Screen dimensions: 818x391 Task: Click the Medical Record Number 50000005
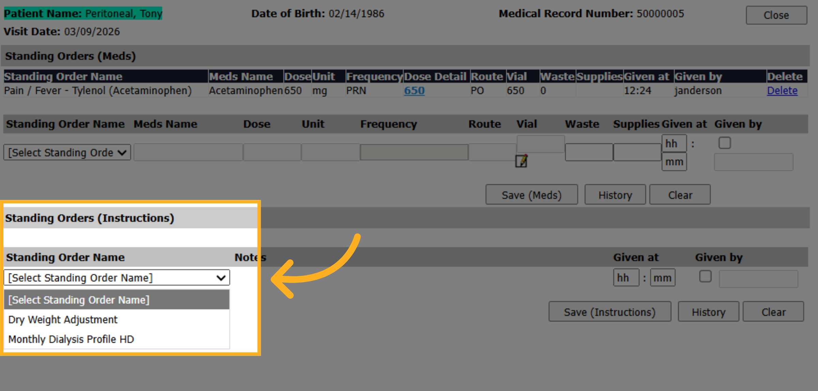point(660,14)
